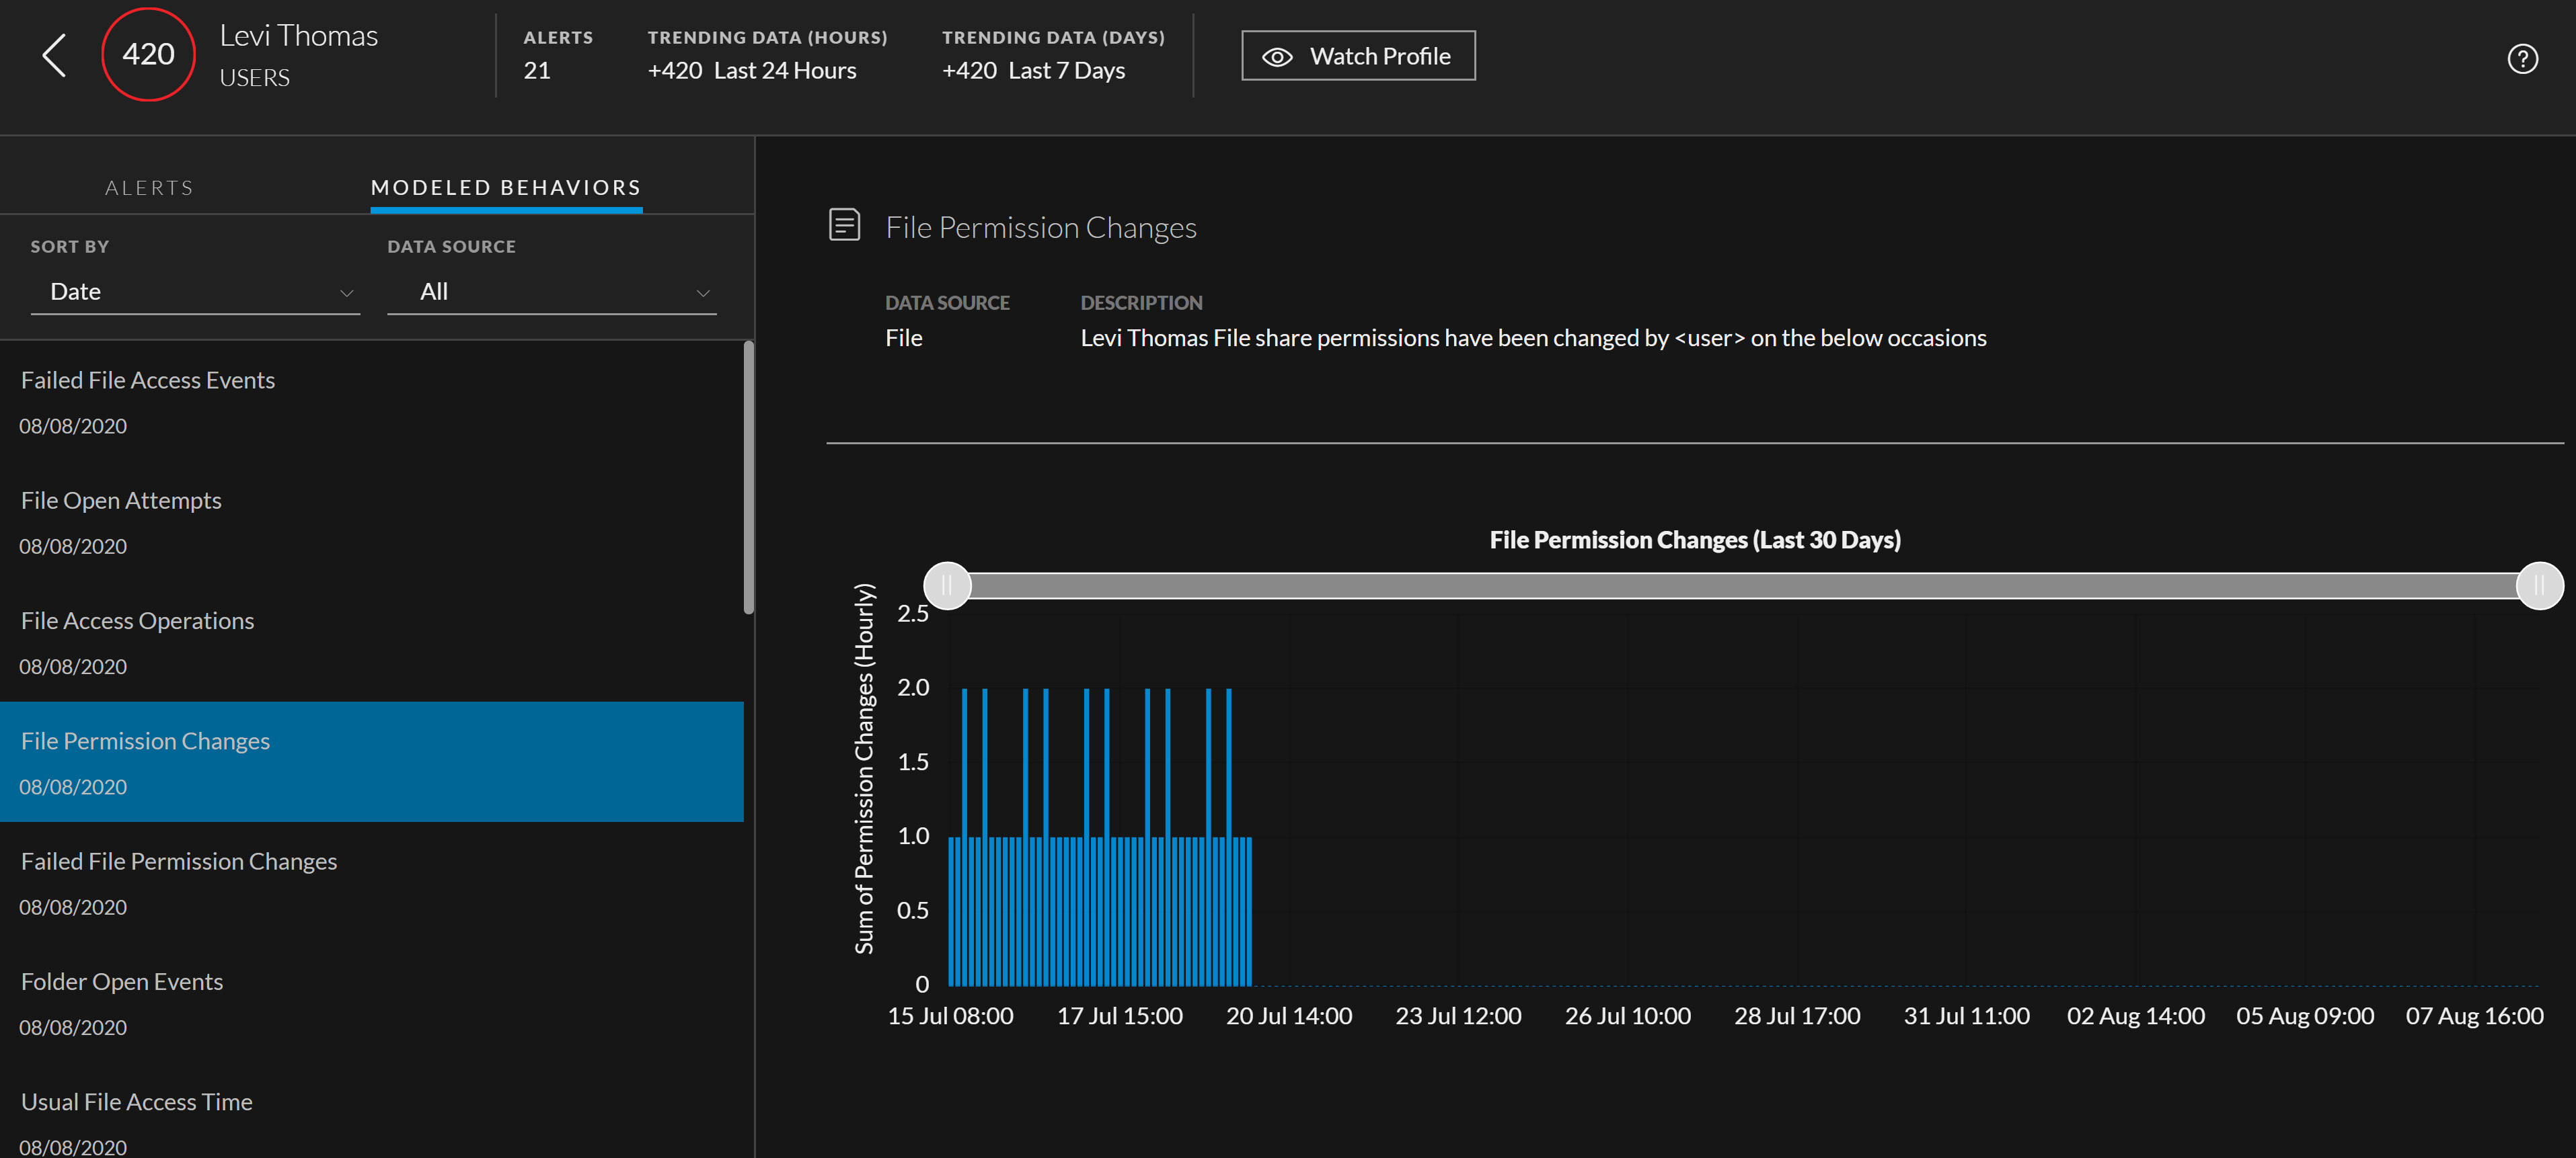Switch to the Alerts tab
The image size is (2576, 1158).
(x=149, y=188)
